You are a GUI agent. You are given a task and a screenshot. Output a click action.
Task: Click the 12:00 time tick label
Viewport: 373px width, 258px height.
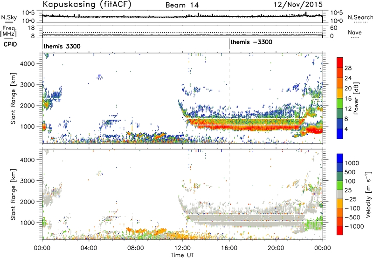tap(182, 248)
